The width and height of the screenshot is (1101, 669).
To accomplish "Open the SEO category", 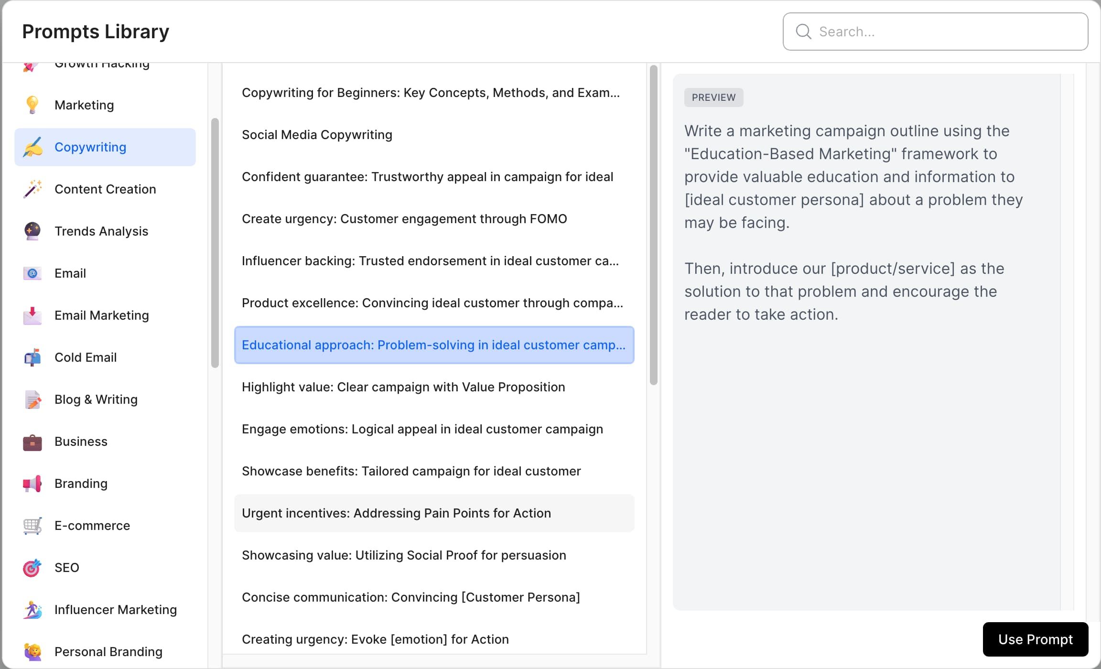I will point(67,567).
